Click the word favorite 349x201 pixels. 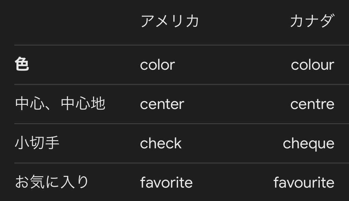point(166,182)
